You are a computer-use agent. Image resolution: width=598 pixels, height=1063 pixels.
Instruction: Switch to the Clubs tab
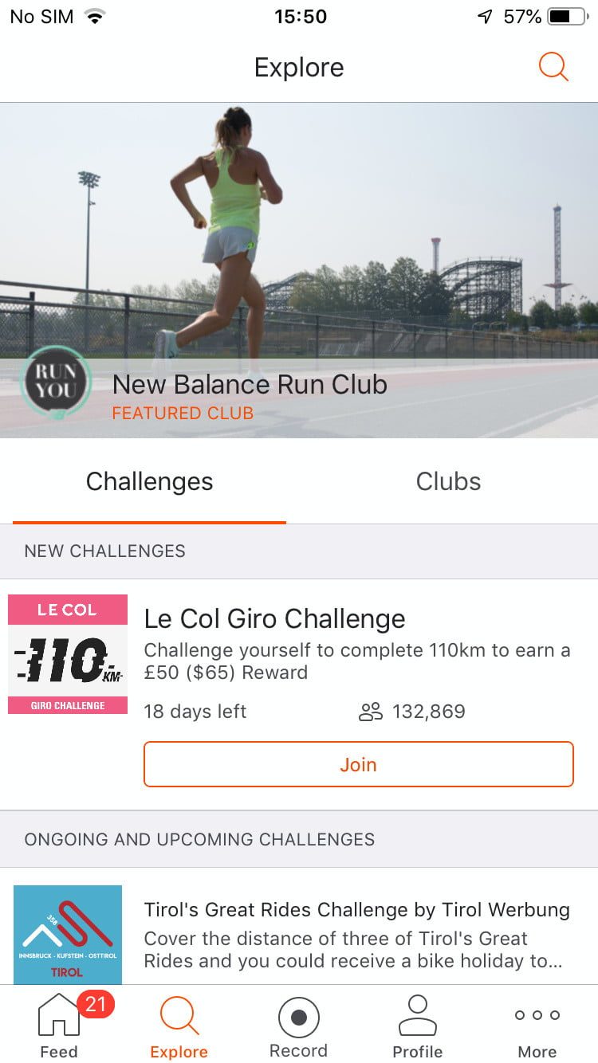coord(448,481)
